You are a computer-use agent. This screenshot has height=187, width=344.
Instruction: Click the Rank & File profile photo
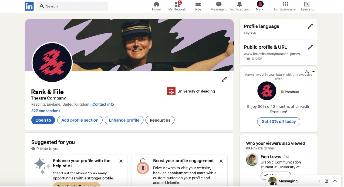coord(52,62)
